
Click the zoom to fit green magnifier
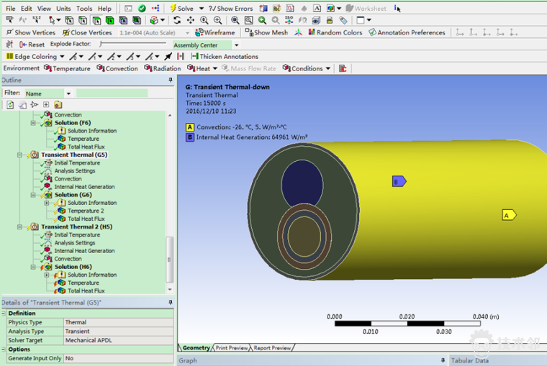262,20
